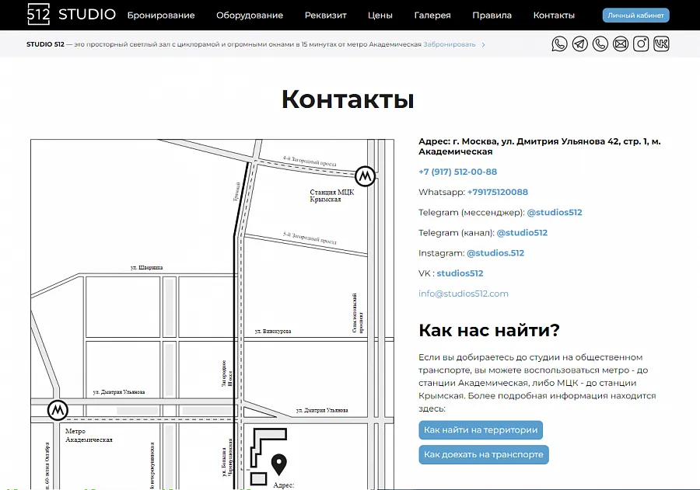
Task: Click the metro icon at МЦК Крымская
Action: coord(366,176)
